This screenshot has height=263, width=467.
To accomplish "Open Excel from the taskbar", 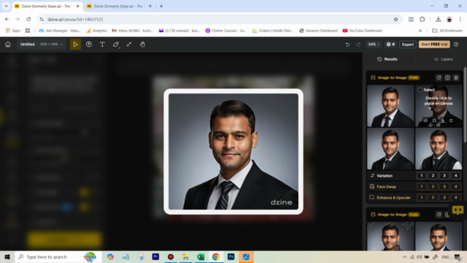I will pos(201,256).
